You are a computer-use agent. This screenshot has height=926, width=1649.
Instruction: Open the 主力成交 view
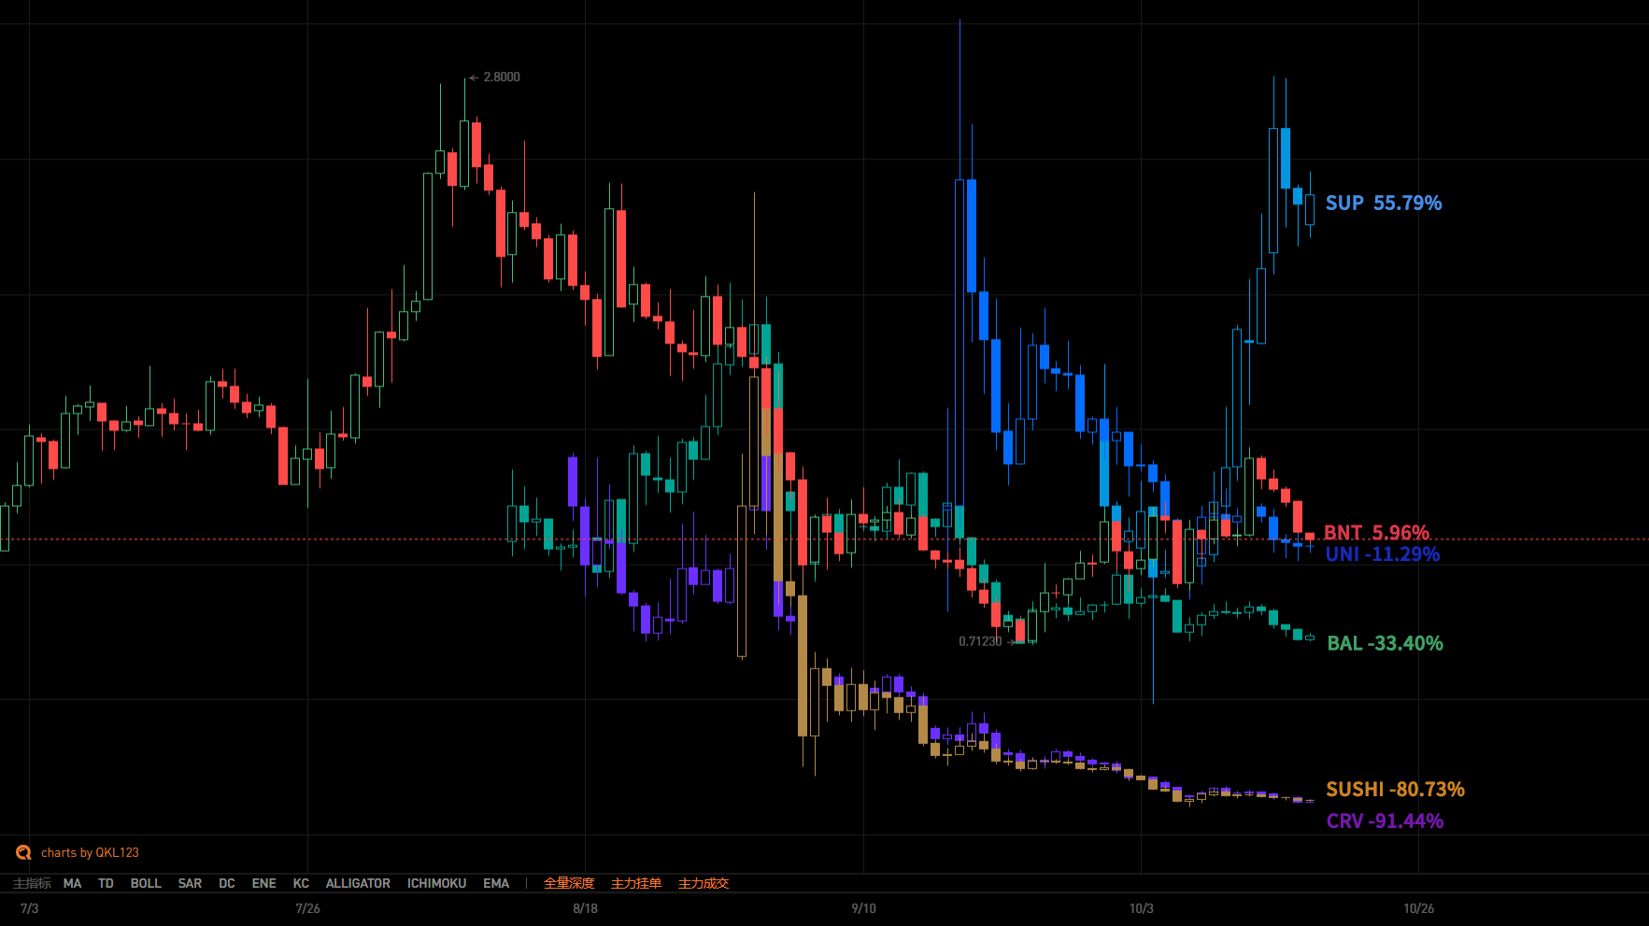click(704, 883)
